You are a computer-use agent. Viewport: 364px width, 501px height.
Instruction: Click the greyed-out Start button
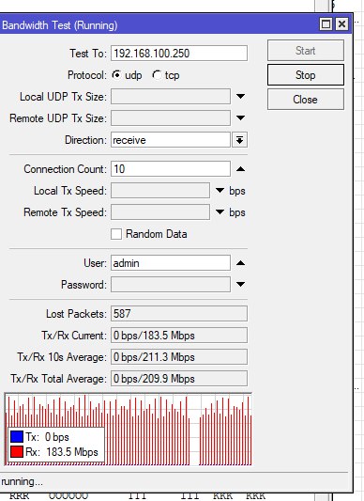click(305, 51)
